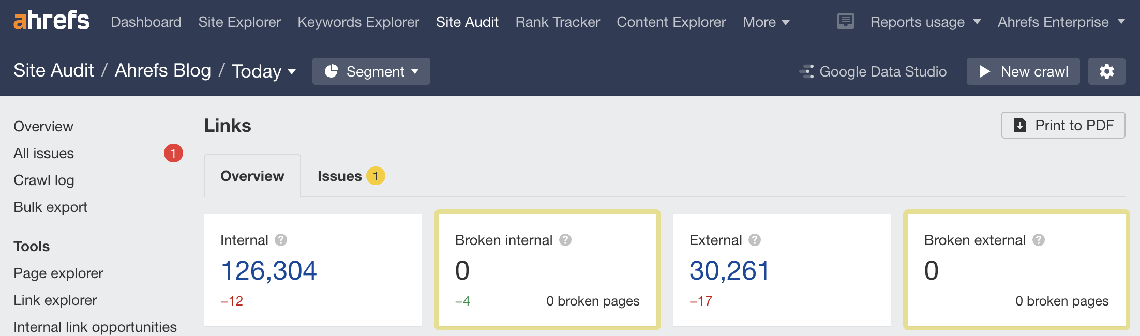Click the red All issues count badge
Screen dimensions: 1140x336
point(173,153)
